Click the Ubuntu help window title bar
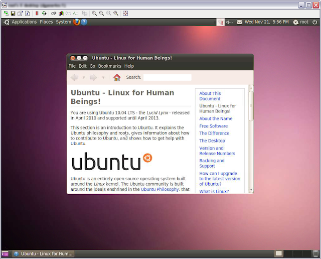The image size is (321, 259). pyautogui.click(x=160, y=58)
